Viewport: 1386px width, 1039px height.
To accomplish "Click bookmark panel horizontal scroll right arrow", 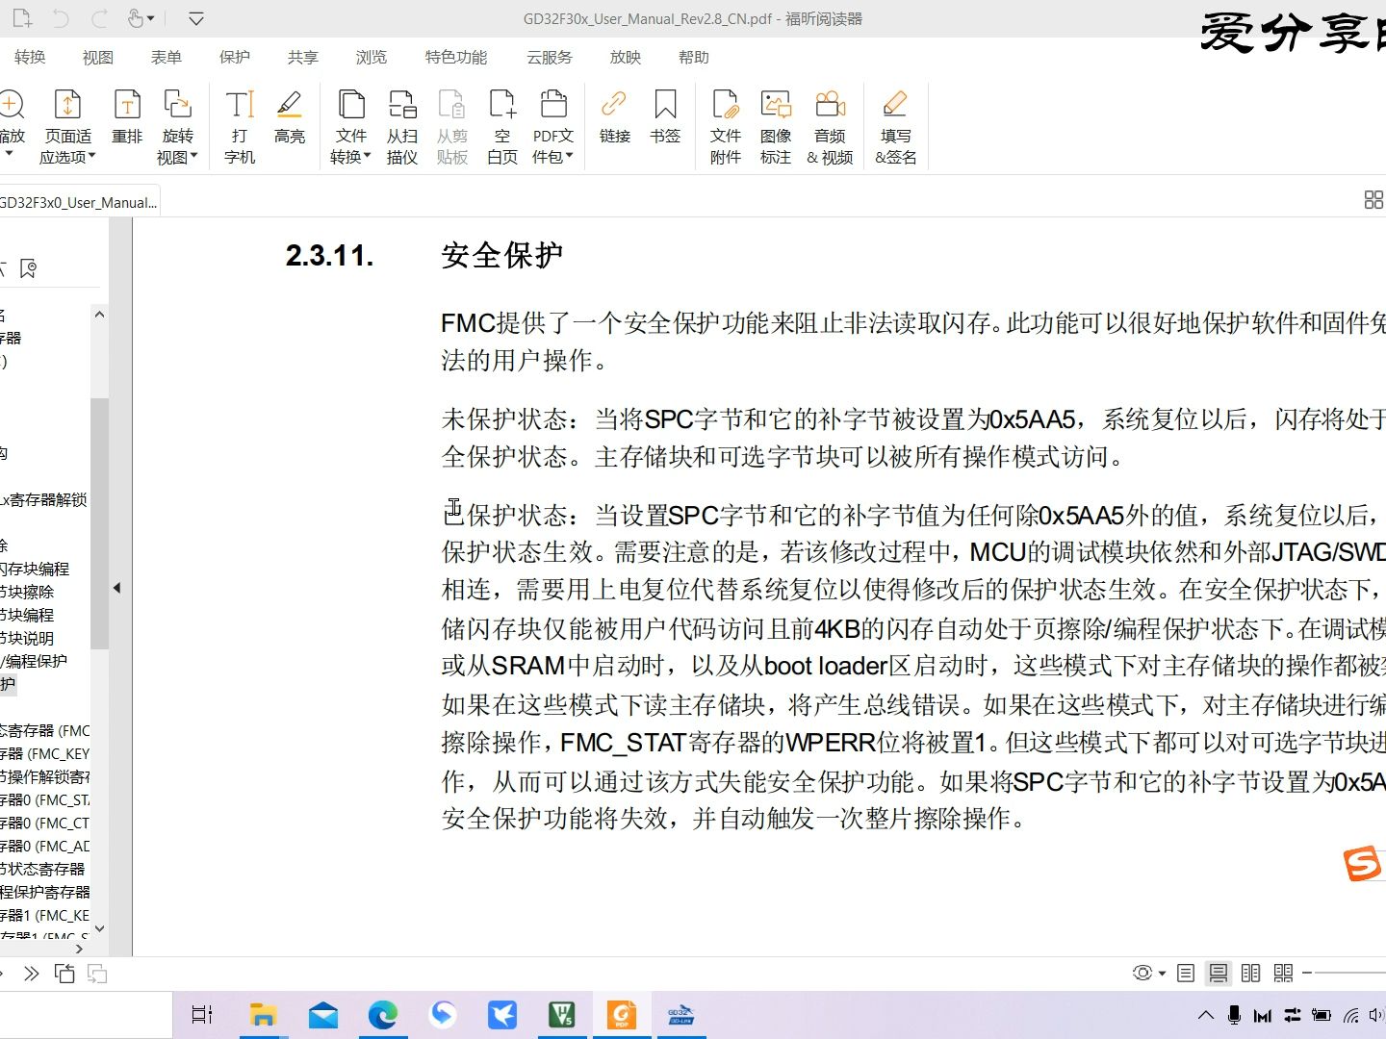I will pyautogui.click(x=79, y=949).
